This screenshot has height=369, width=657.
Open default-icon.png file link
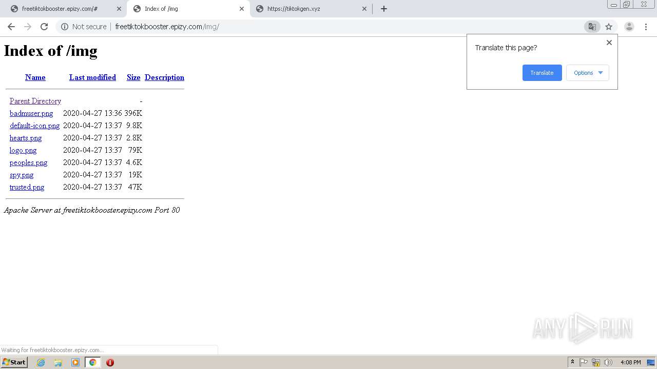tap(35, 126)
